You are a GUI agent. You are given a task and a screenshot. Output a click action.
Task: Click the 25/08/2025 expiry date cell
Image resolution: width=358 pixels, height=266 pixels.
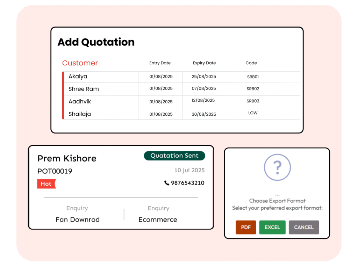point(204,77)
